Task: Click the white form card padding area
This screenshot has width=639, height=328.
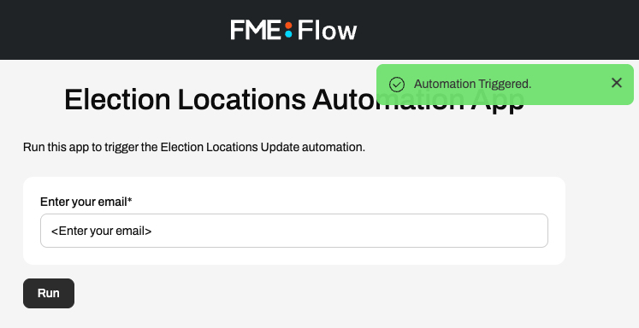Action: coord(294,255)
